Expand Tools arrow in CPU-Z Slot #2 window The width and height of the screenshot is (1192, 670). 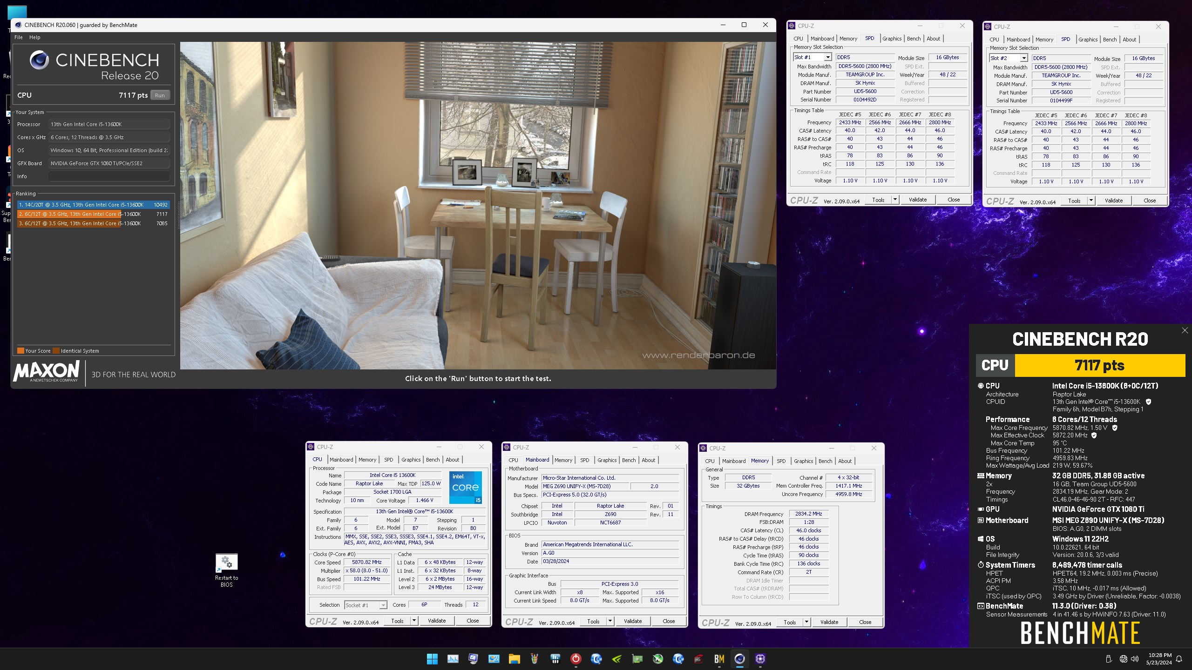click(1090, 201)
